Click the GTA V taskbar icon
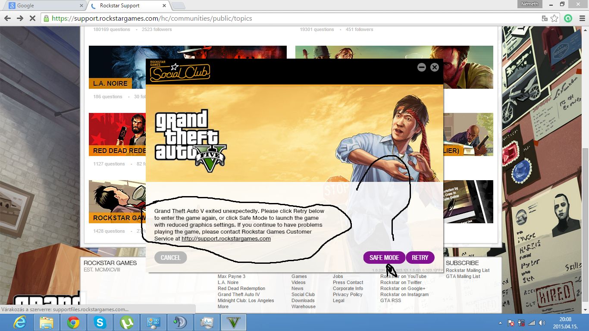This screenshot has height=331, width=589. tap(234, 322)
